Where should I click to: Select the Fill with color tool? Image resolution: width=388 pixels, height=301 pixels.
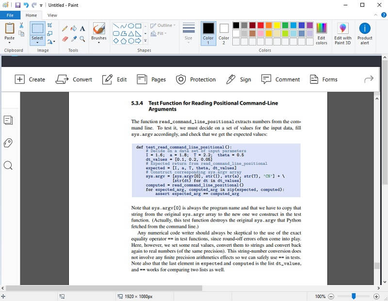[74, 29]
